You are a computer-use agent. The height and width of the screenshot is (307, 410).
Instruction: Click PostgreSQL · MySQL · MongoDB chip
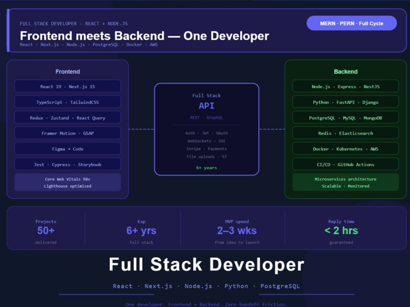click(x=345, y=118)
